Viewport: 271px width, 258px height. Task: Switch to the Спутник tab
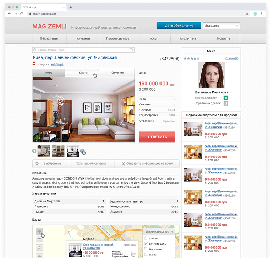118,73
